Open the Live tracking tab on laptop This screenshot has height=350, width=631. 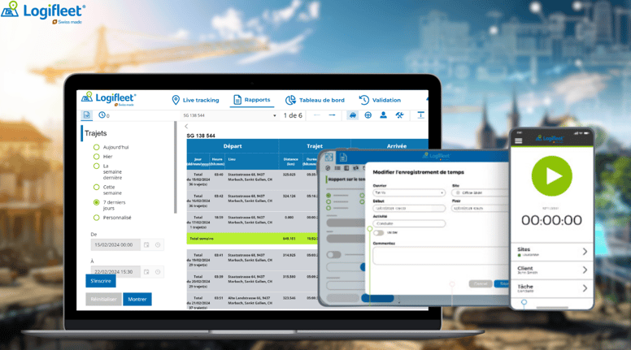(195, 100)
